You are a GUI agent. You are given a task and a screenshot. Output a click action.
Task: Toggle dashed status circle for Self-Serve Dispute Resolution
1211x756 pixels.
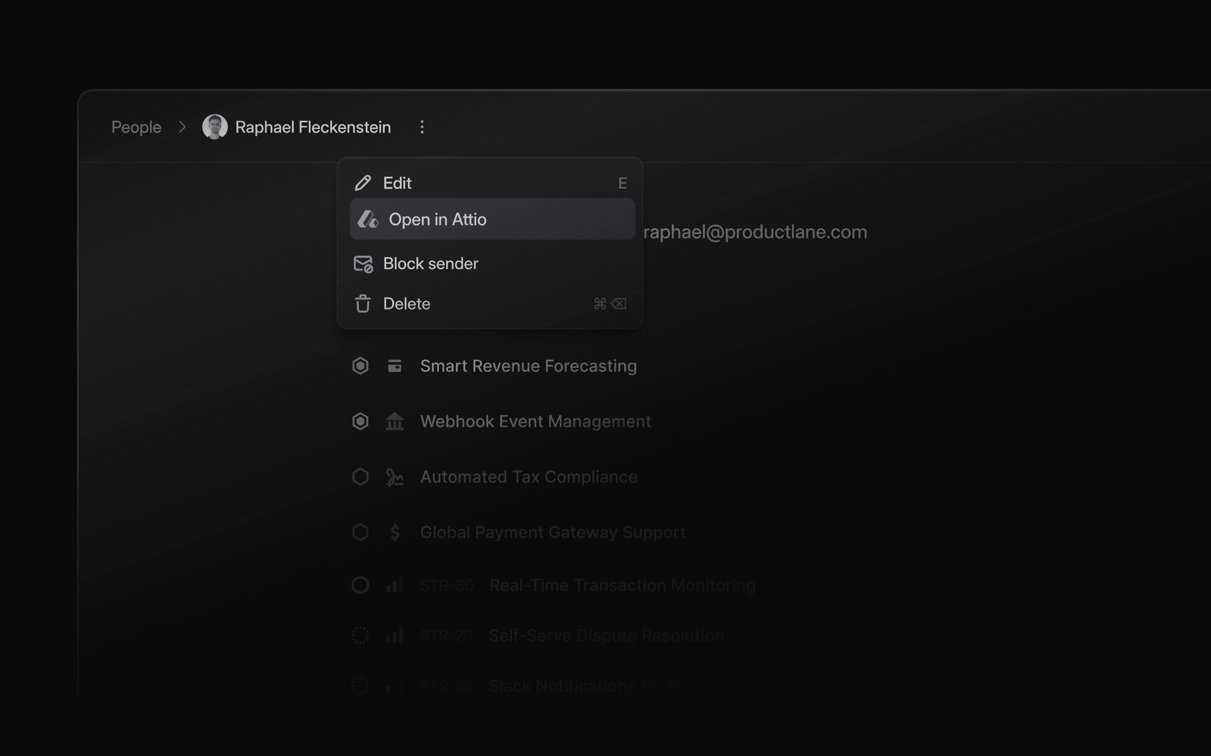[360, 635]
